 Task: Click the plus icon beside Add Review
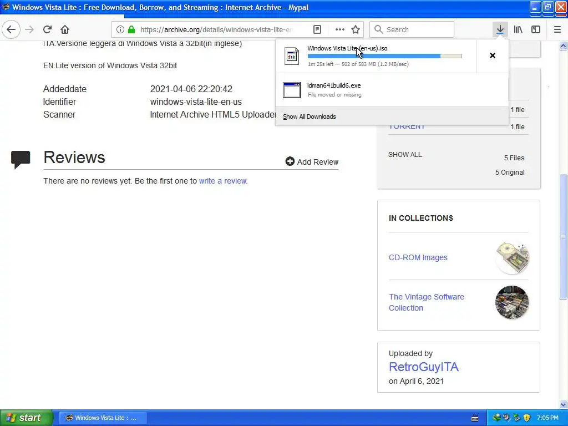(290, 161)
